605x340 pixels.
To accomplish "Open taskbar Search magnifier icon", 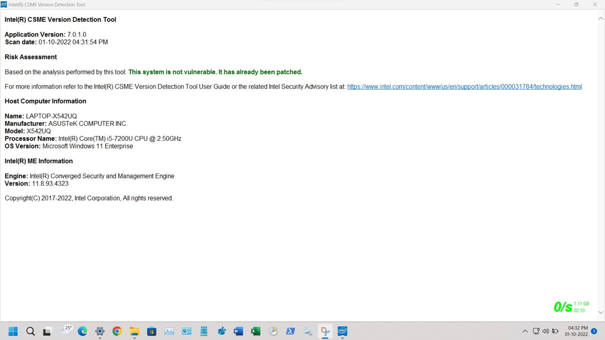I will tap(31, 331).
